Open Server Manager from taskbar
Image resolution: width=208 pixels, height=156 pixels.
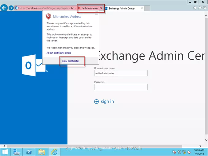pos(17,152)
